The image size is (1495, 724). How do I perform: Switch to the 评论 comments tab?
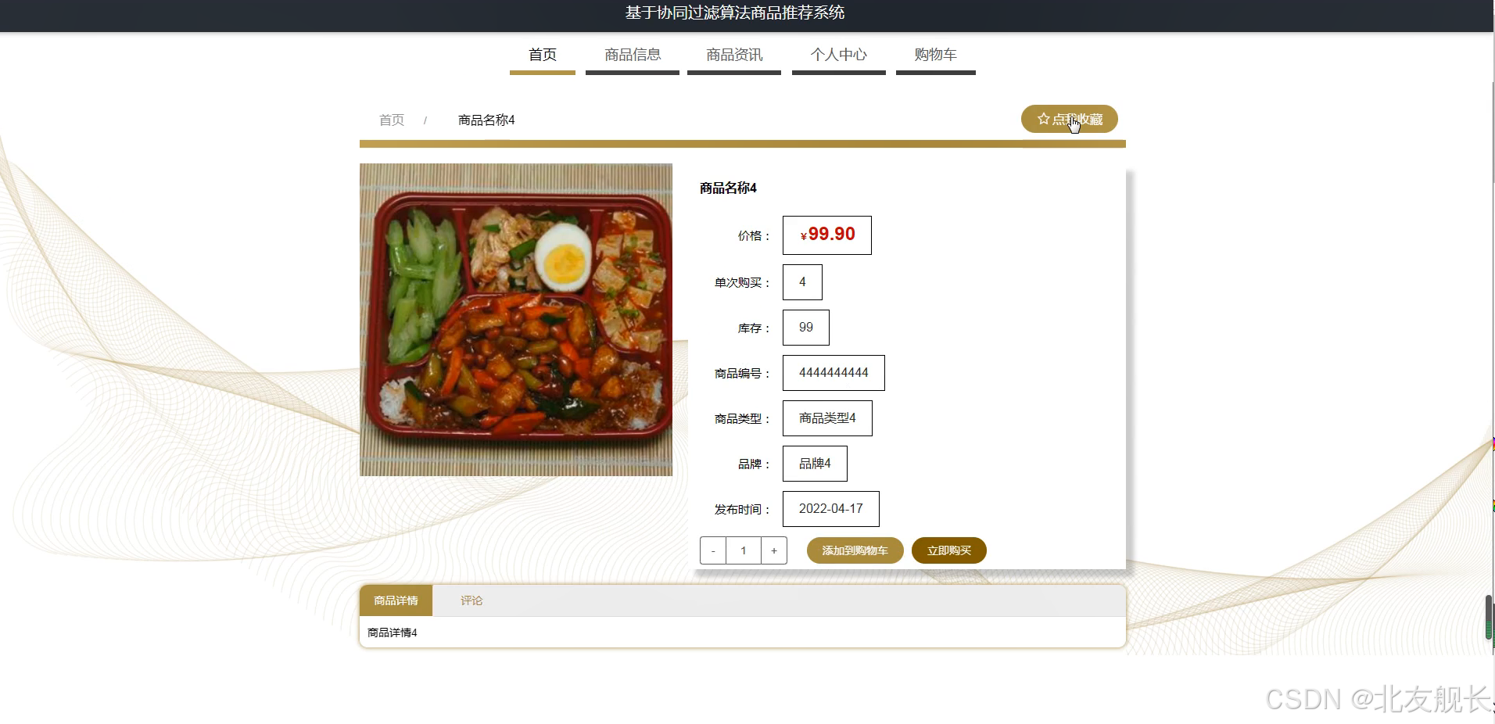coord(471,600)
